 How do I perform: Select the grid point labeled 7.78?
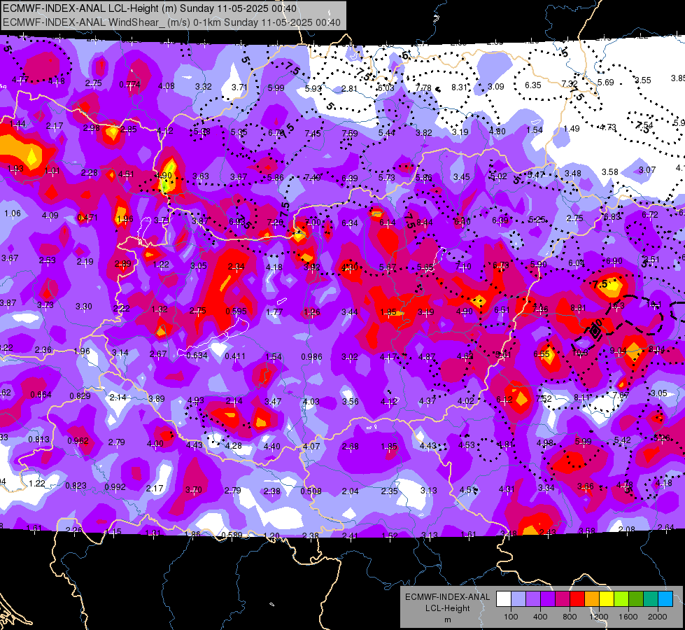(x=423, y=88)
